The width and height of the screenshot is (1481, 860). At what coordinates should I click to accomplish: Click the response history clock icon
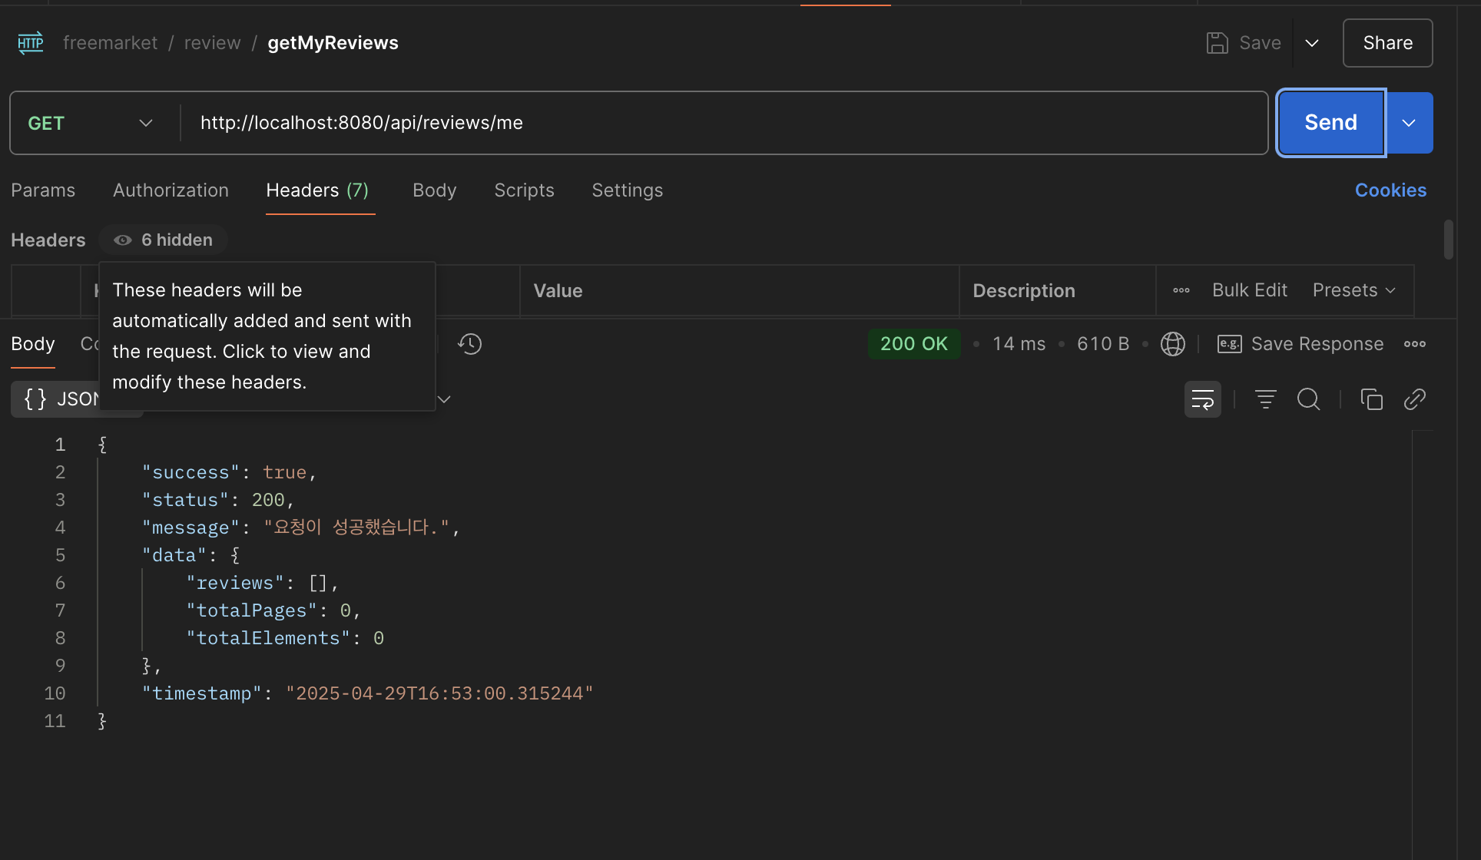click(469, 344)
